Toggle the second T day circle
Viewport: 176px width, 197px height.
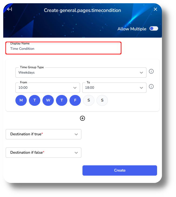click(x=62, y=100)
